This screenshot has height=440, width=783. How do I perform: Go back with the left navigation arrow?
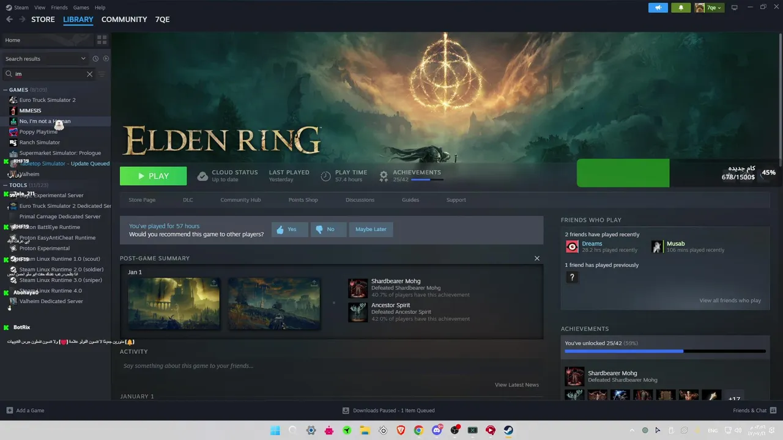(9, 20)
